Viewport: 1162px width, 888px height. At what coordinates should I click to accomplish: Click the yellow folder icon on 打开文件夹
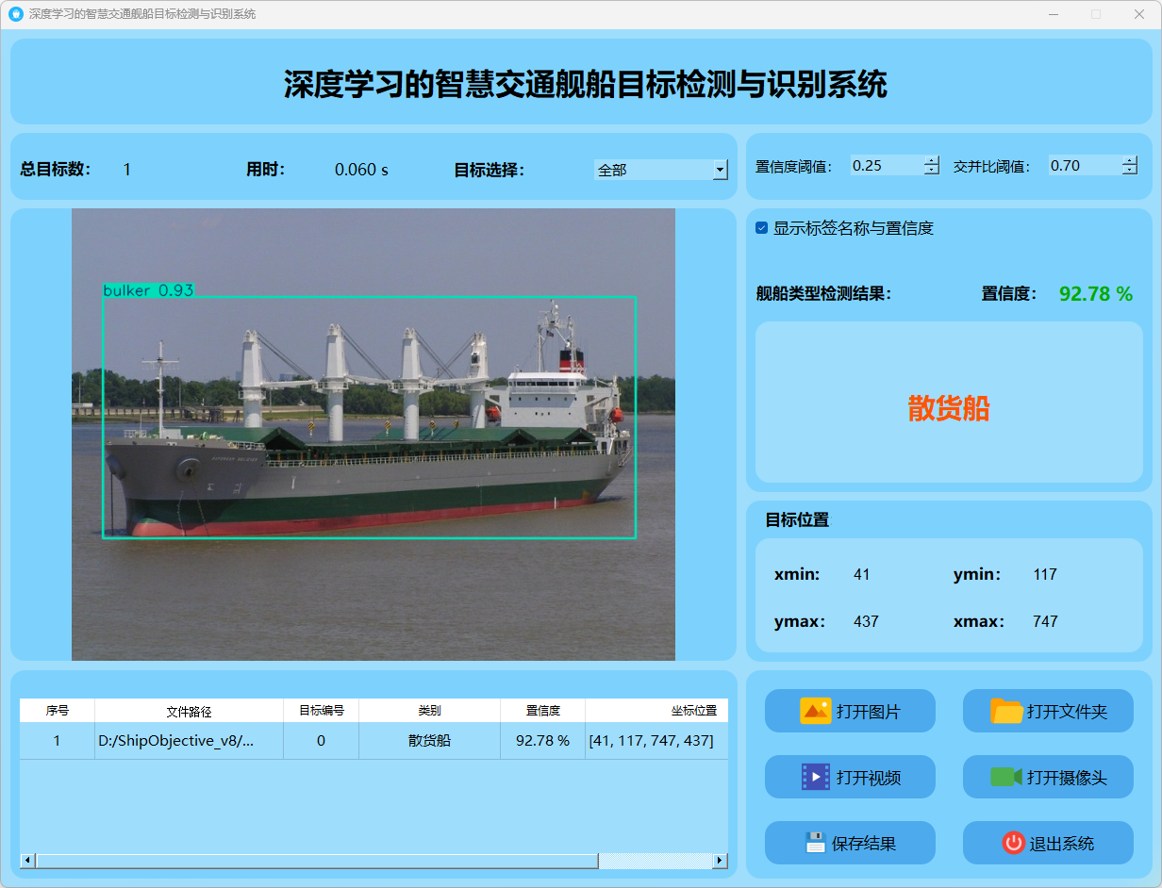point(1006,711)
